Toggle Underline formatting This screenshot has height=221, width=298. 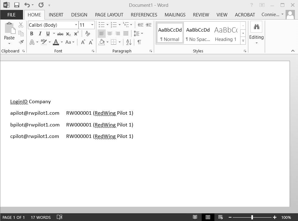pos(48,34)
